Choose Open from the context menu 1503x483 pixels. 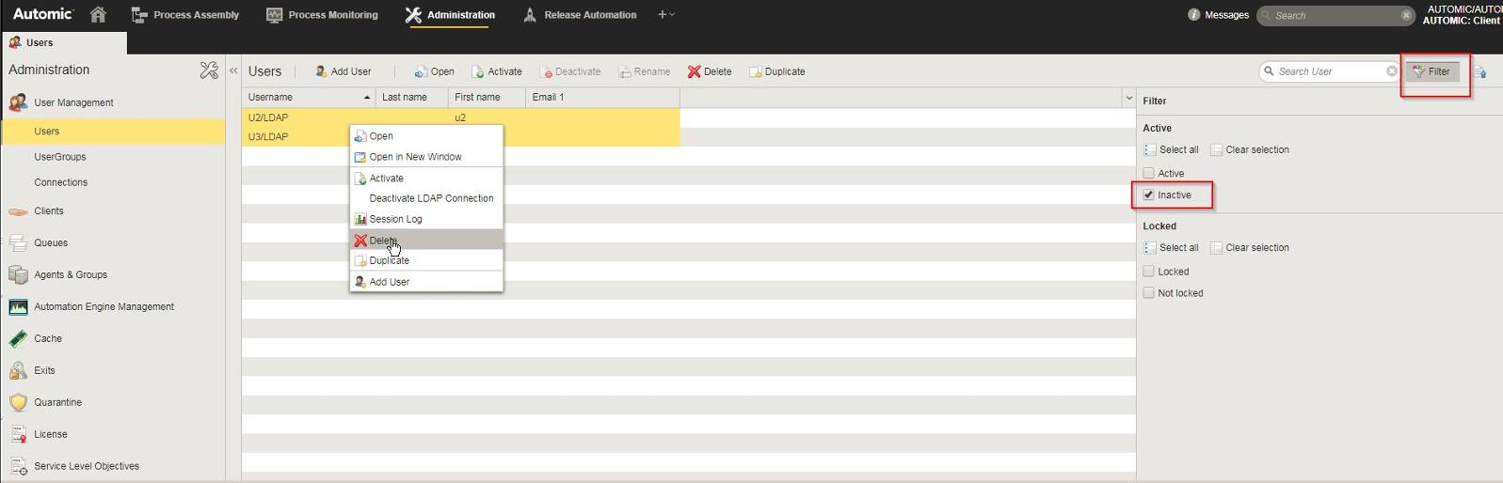(x=426, y=136)
